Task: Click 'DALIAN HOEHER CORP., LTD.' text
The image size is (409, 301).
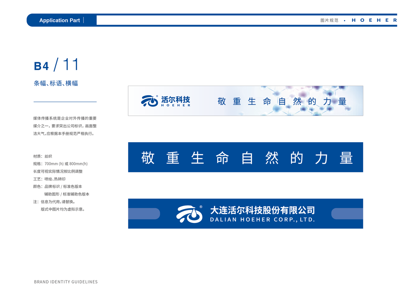Action: click(263, 220)
